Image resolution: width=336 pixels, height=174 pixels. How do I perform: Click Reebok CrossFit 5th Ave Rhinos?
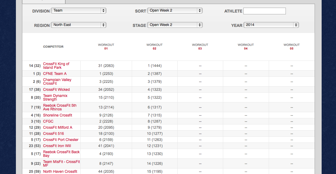pos(60,107)
